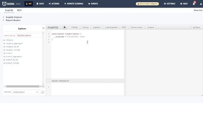This screenshot has width=203, height=114.
Task: Edit the MySubscription name field
Action: tap(29, 35)
